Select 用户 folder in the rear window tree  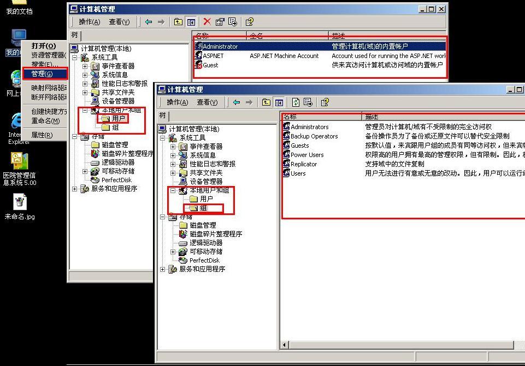[113, 119]
